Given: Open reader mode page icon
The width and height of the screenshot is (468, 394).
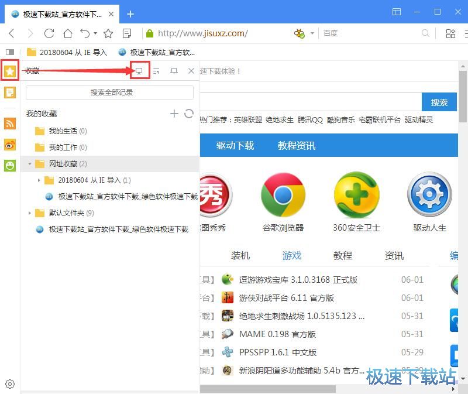Looking at the screenshot, I should click(x=127, y=33).
